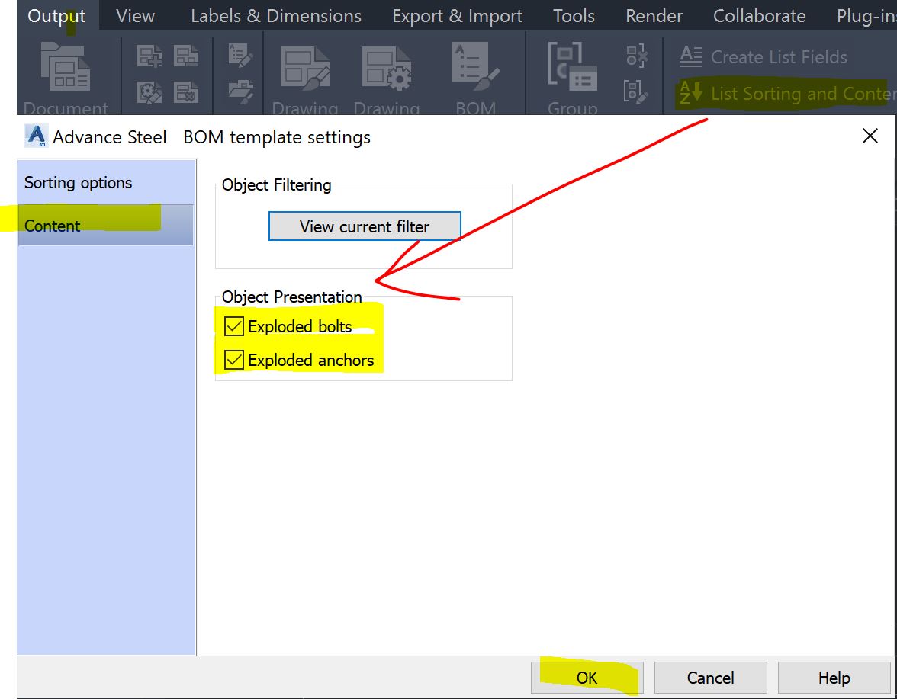Open the BOM editor icon

tap(474, 66)
